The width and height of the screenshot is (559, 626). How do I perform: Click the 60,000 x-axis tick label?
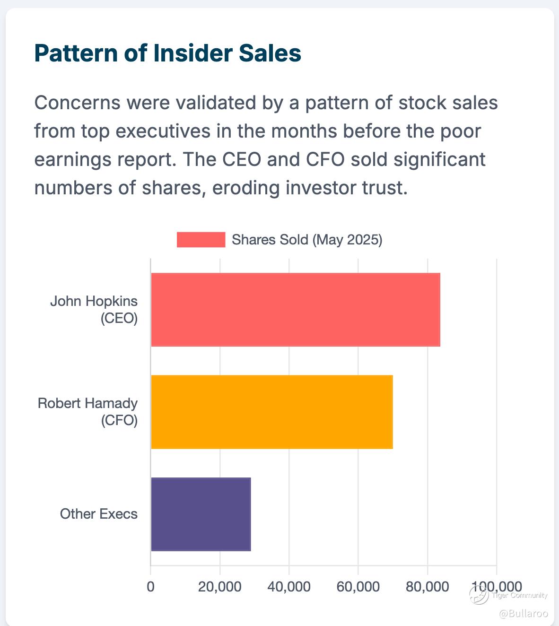click(x=358, y=587)
